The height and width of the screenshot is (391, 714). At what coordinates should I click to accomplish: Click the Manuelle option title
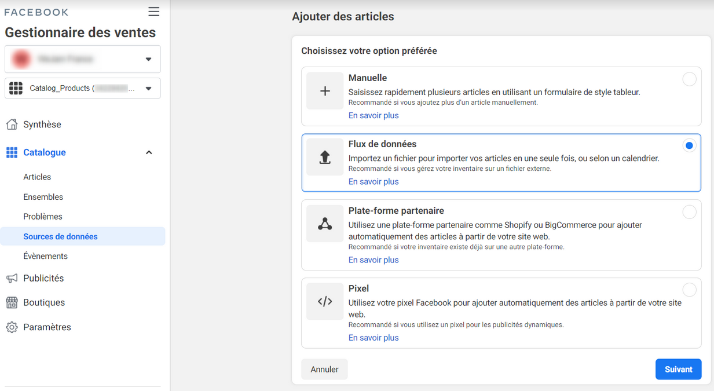[x=368, y=78]
